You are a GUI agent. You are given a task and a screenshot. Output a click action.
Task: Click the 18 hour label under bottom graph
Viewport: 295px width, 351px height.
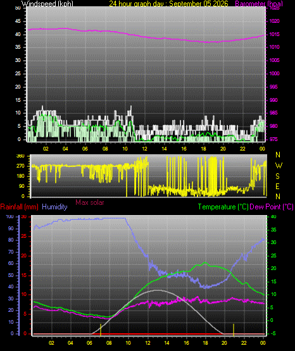(205, 343)
